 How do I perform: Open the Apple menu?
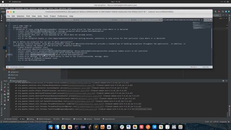(3, 1)
